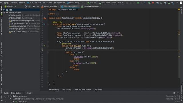Open proguard-rules.pro file
This screenshot has height=103, width=183.
click(x=24, y=23)
